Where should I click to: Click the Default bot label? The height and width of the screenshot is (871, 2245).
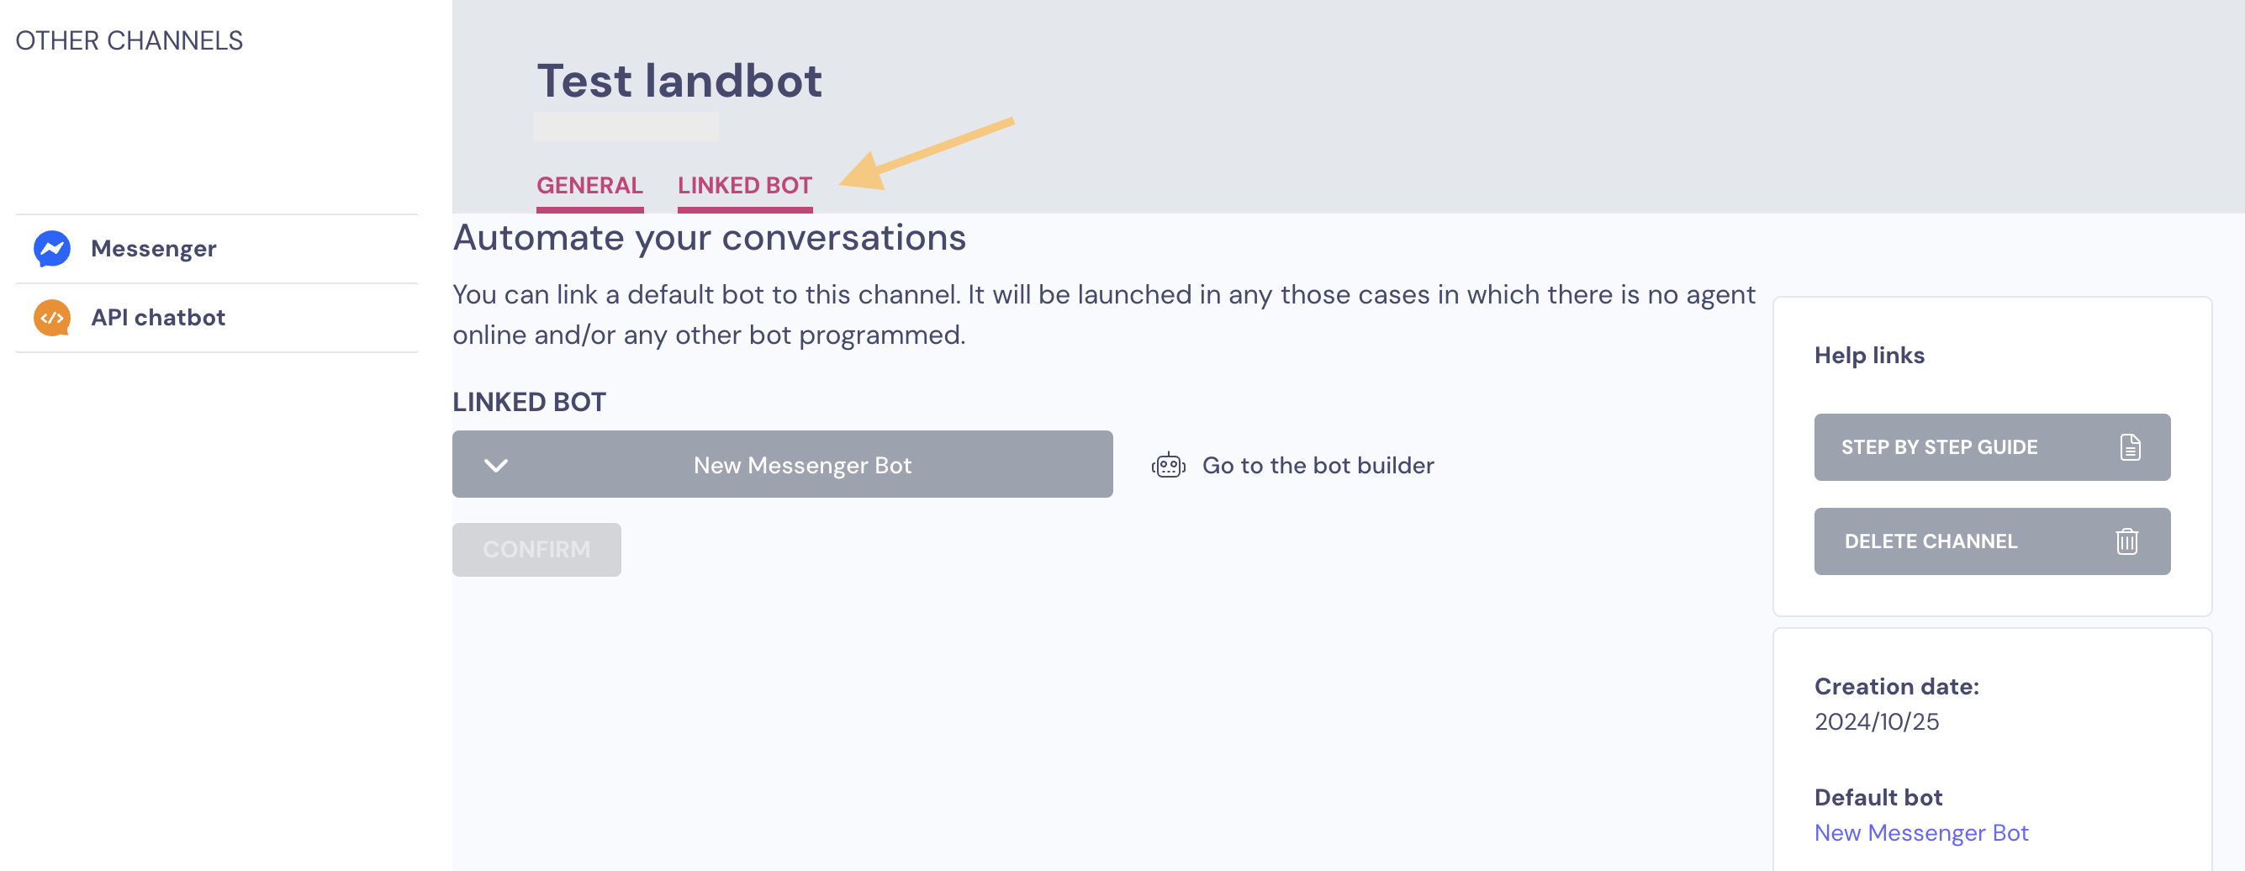1878,797
